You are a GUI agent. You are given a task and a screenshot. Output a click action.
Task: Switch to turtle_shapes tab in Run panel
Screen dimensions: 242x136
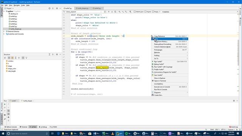tap(28, 101)
